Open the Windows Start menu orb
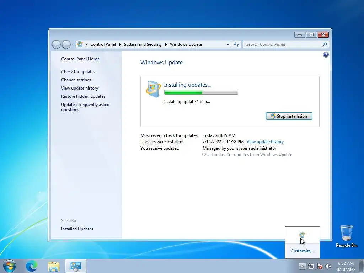Screen dimensions: 364x273 [10, 266]
